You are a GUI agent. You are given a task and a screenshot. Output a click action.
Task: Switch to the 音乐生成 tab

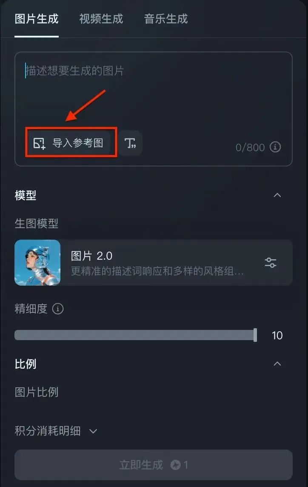click(x=166, y=19)
